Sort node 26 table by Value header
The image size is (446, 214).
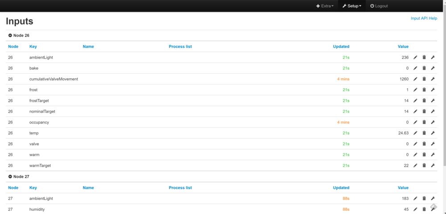pyautogui.click(x=403, y=46)
